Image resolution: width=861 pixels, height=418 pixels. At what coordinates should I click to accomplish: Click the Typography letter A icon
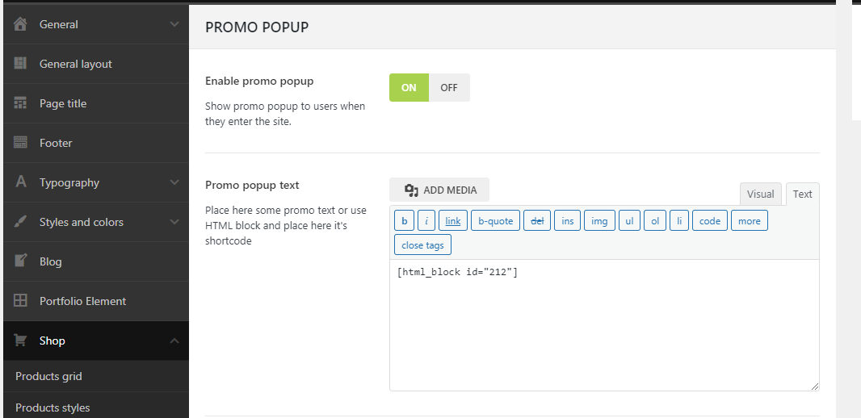click(20, 182)
